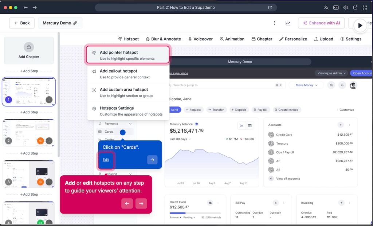The image size is (373, 226).
Task: Add Step between slides 3 and 4
Action: pyautogui.click(x=29, y=195)
